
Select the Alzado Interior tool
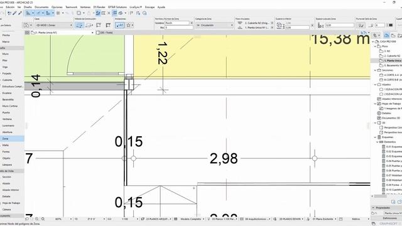coord(11,190)
